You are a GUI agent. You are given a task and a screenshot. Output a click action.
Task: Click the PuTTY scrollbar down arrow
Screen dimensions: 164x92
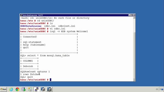pos(134,80)
